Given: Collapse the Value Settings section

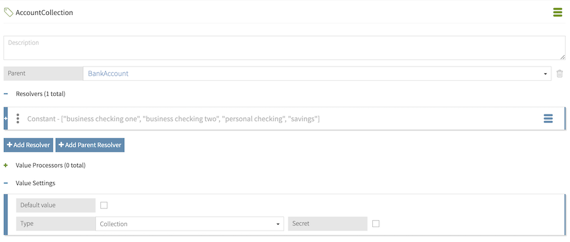Looking at the screenshot, I should (x=6, y=183).
